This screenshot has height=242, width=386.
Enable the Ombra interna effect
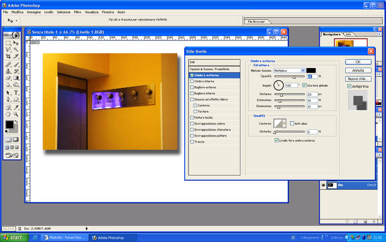pos(192,81)
